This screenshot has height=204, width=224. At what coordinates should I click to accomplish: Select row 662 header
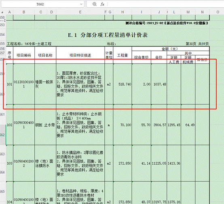3,135
